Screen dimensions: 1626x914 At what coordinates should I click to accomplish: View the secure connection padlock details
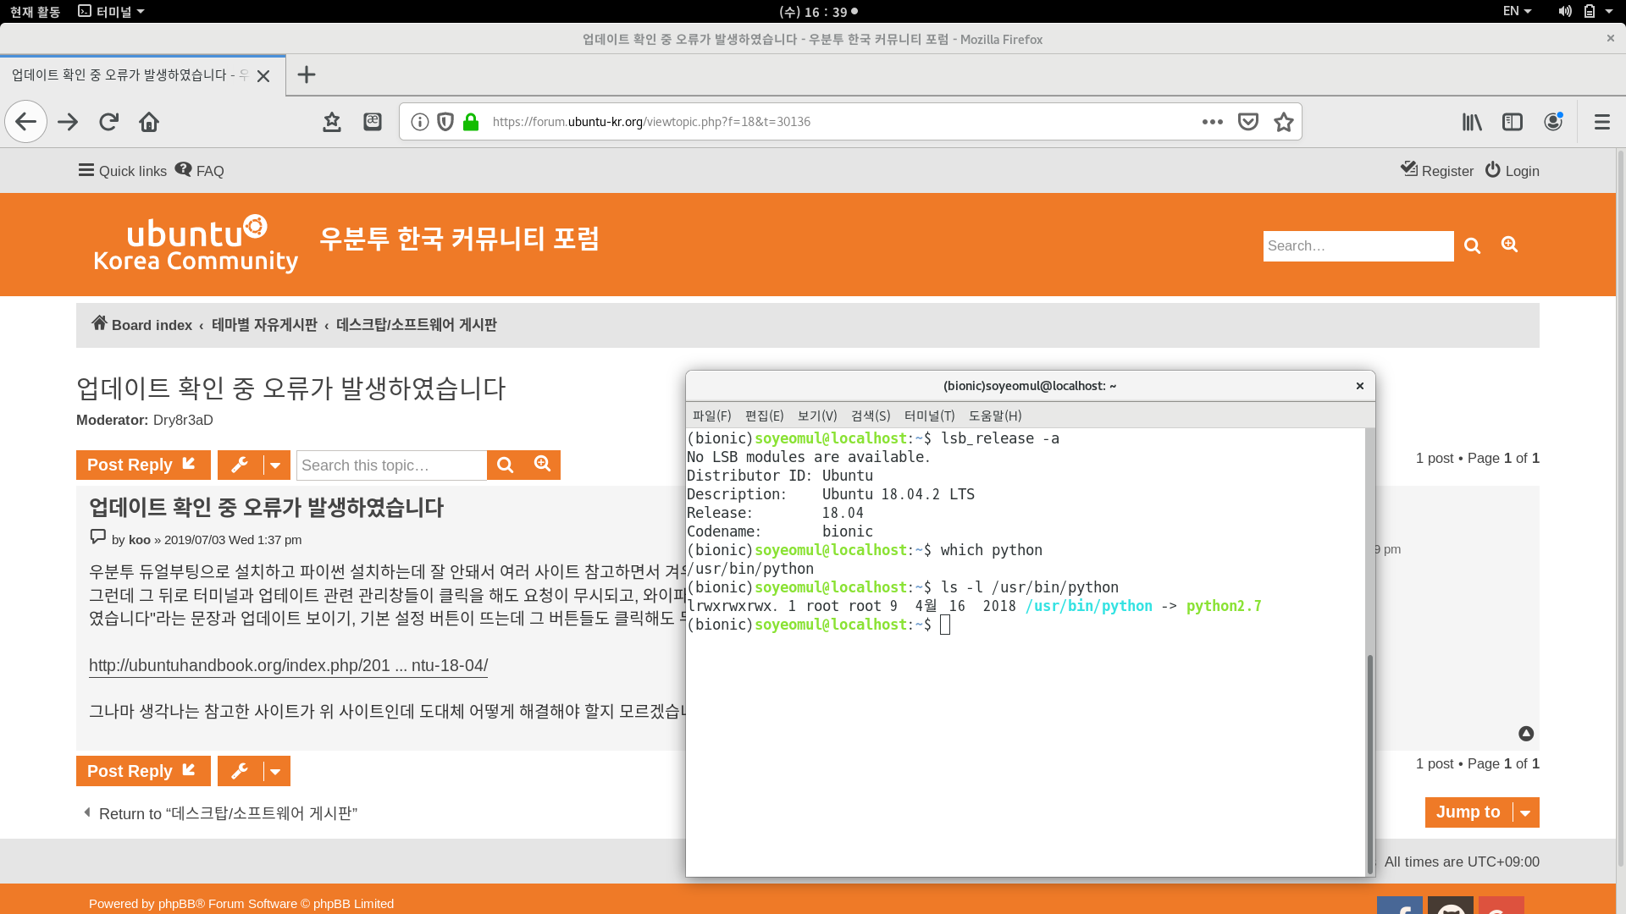[x=471, y=122]
